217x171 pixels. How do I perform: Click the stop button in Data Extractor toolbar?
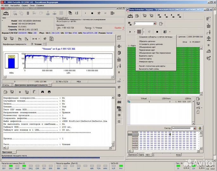coord(157,32)
